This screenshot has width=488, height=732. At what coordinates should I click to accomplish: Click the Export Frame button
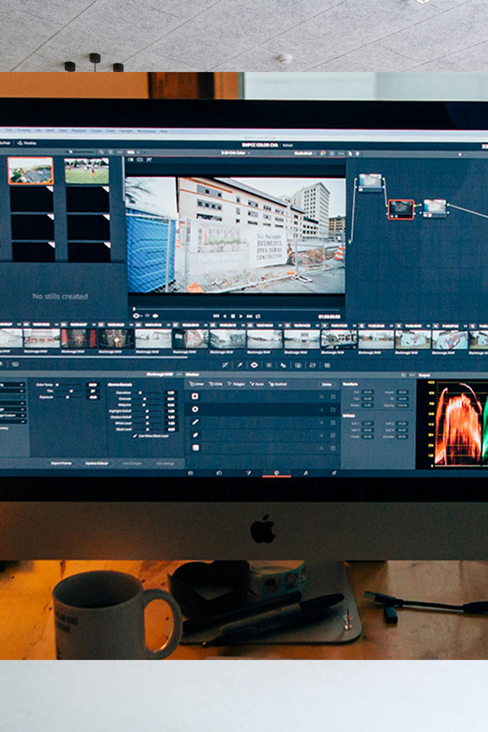(61, 463)
